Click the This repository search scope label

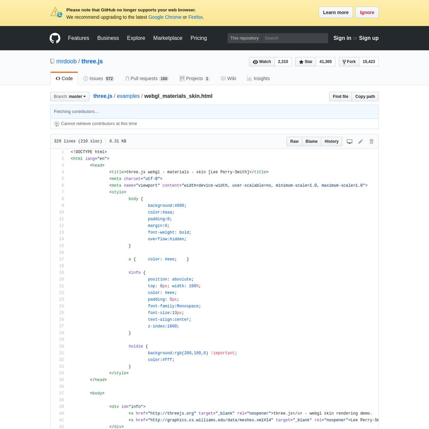(x=245, y=38)
